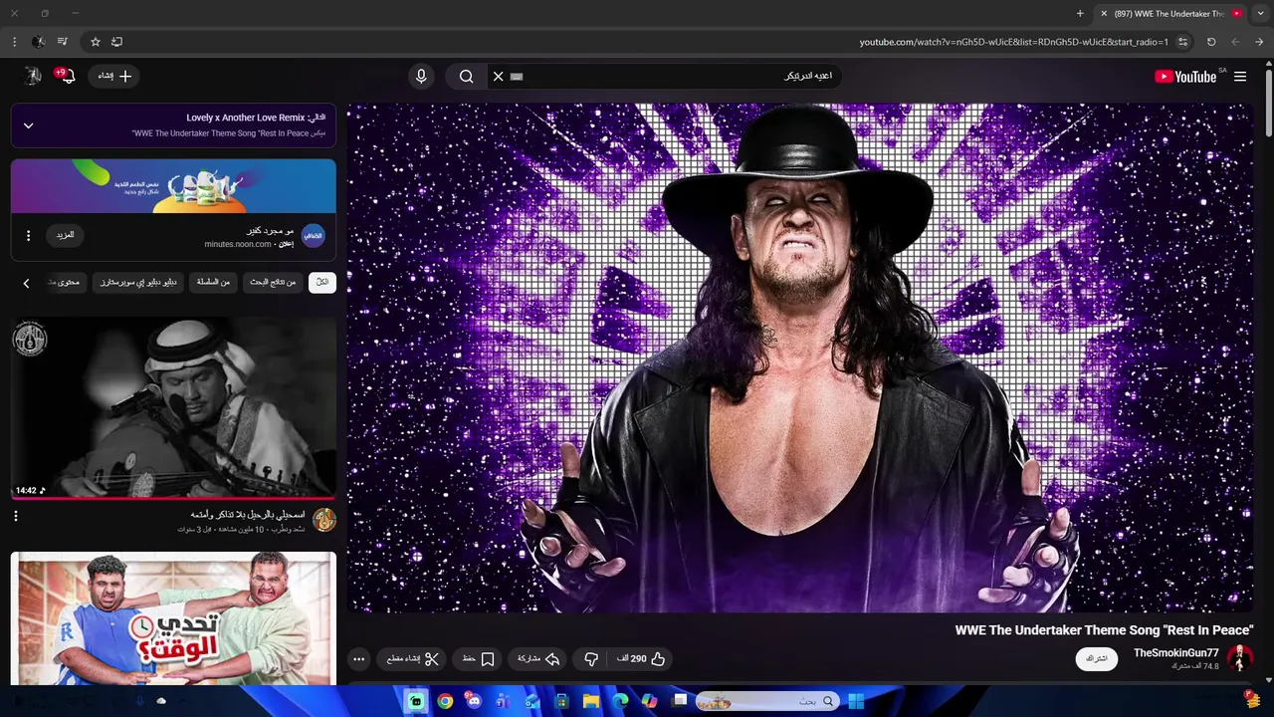Close the WWE Undertaker browser tab

(x=1104, y=14)
